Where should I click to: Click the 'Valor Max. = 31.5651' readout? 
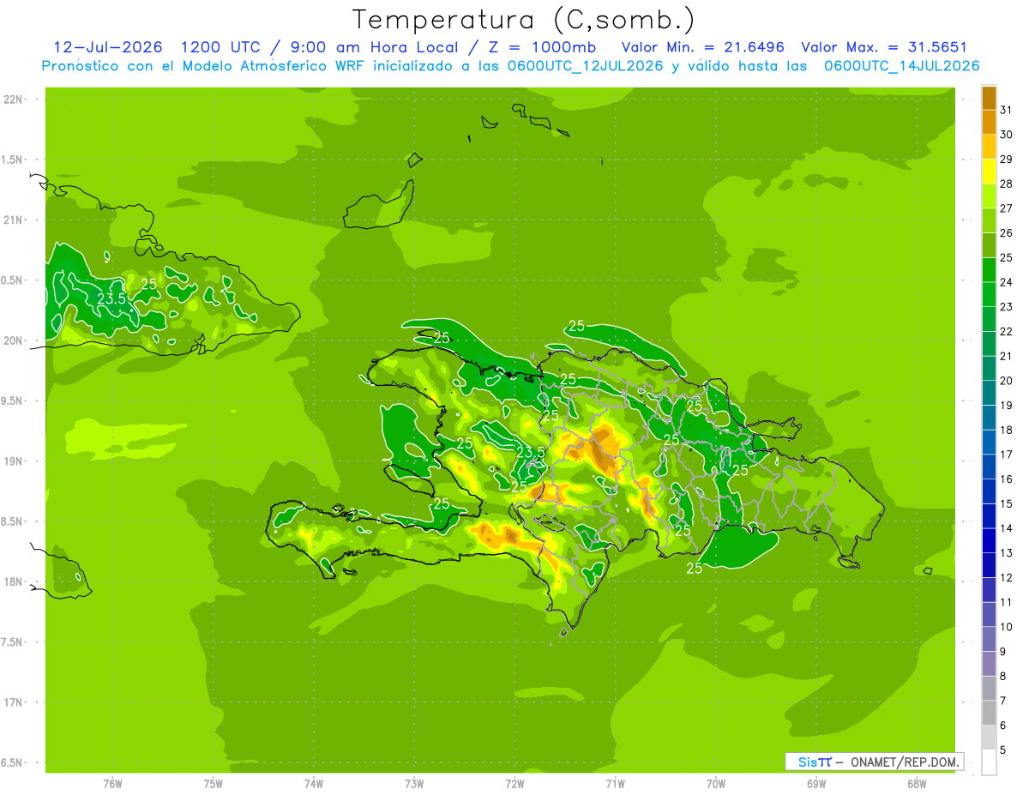coord(884,47)
